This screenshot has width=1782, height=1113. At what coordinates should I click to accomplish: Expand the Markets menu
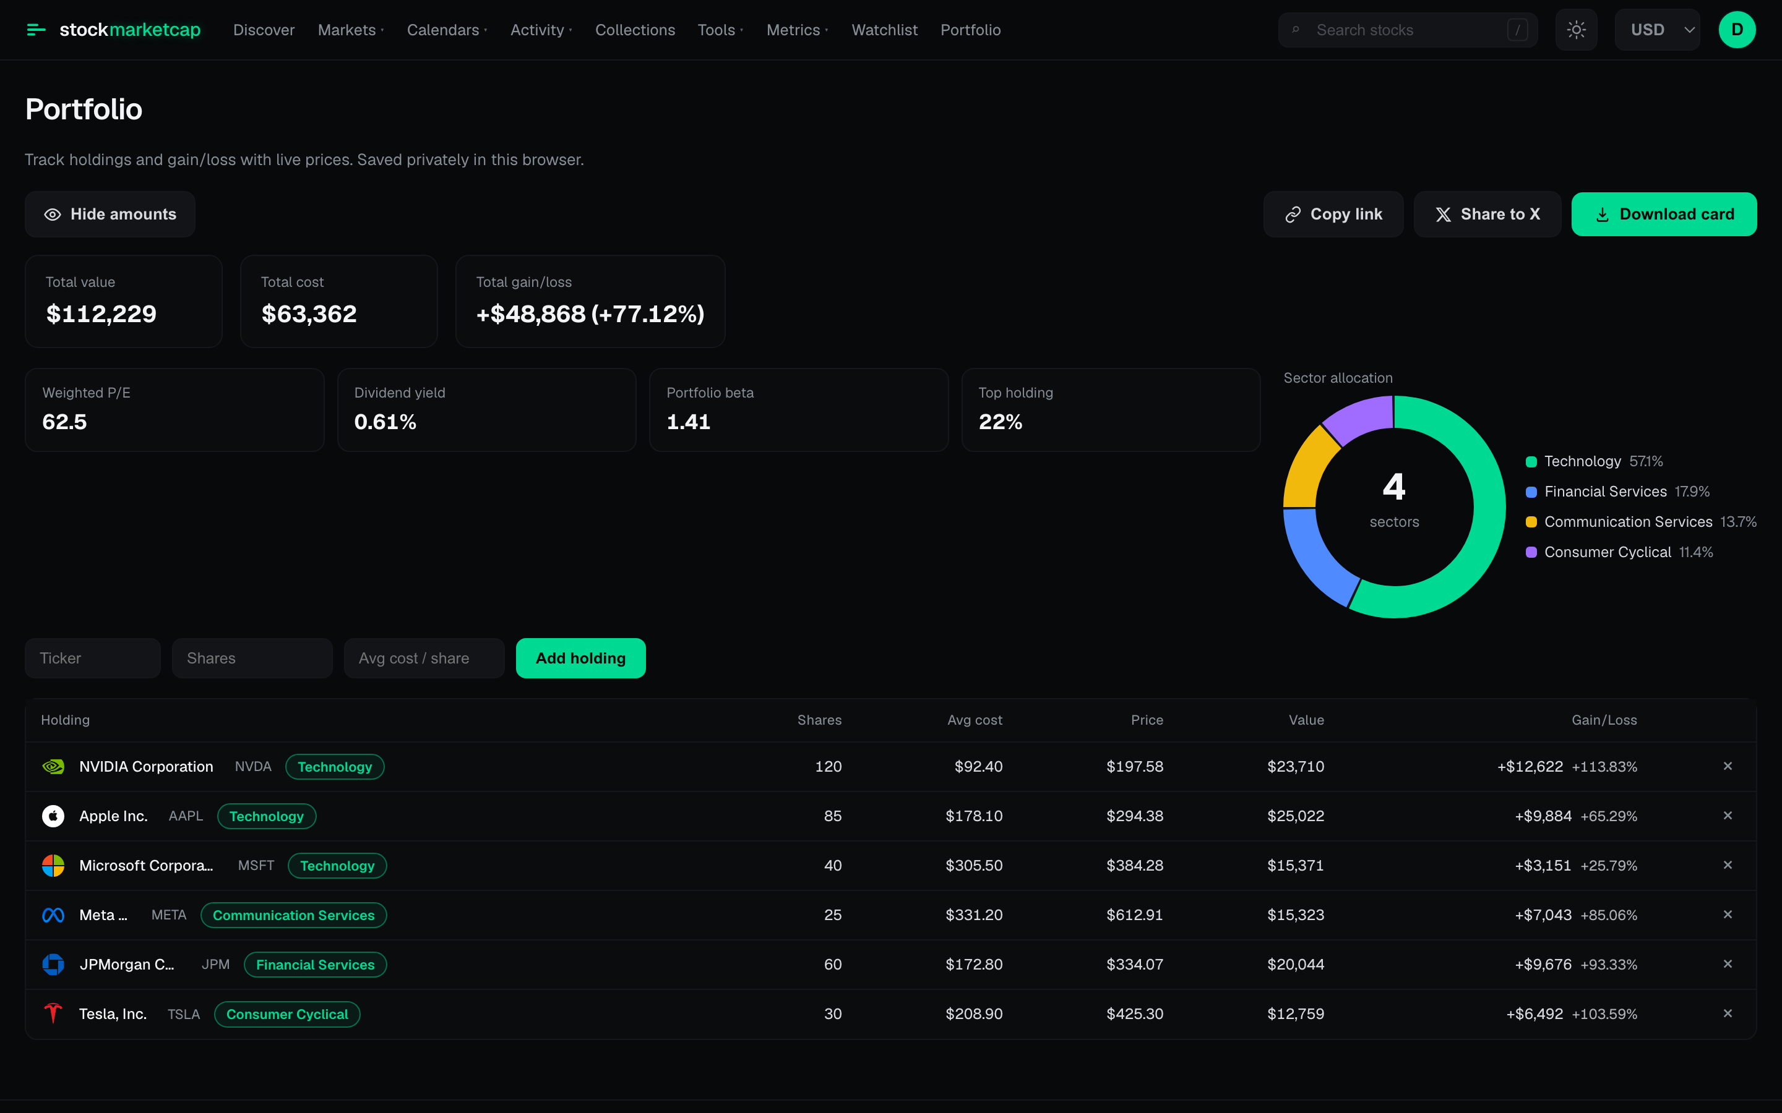[x=350, y=30]
